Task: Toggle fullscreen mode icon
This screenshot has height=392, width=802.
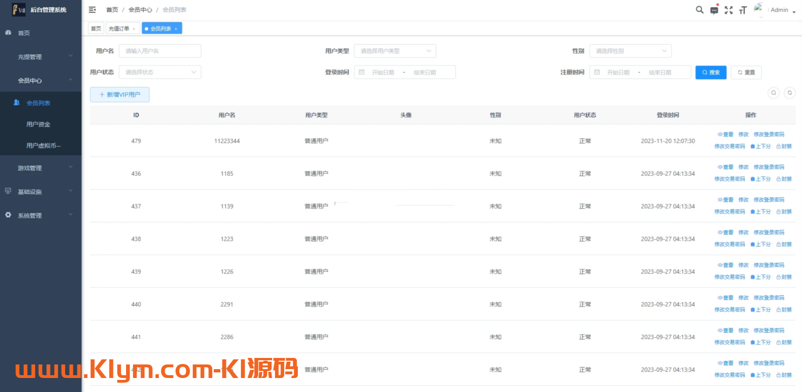Action: (729, 10)
